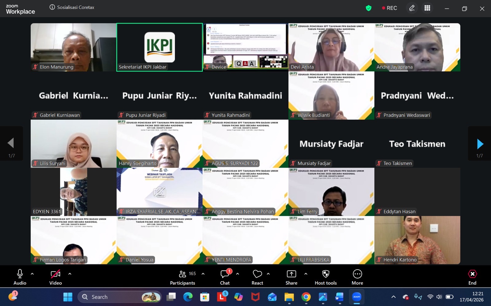Screen dimensions: 491x306
Task: Mute the microphone via Audio button
Action: point(20,277)
